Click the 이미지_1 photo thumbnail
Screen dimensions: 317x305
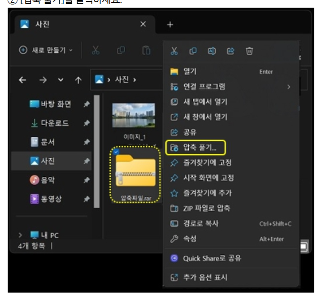(x=134, y=115)
